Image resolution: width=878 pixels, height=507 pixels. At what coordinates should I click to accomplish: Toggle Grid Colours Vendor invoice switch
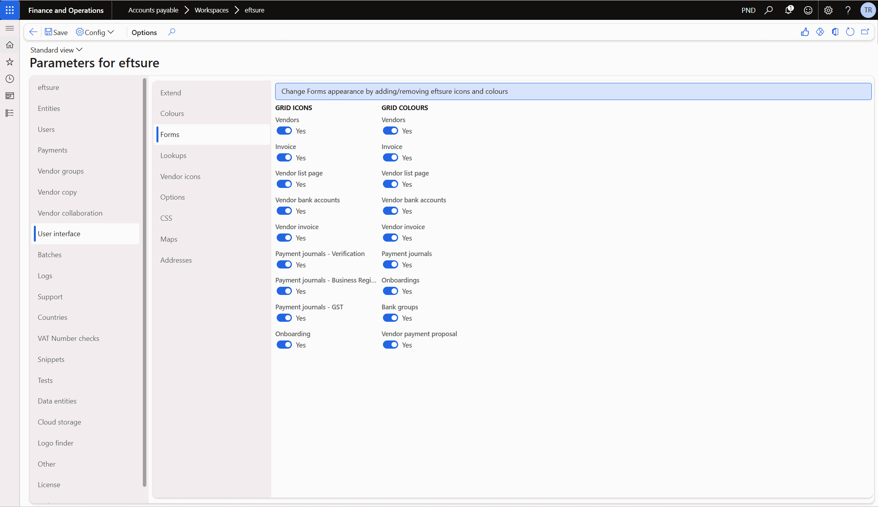390,238
